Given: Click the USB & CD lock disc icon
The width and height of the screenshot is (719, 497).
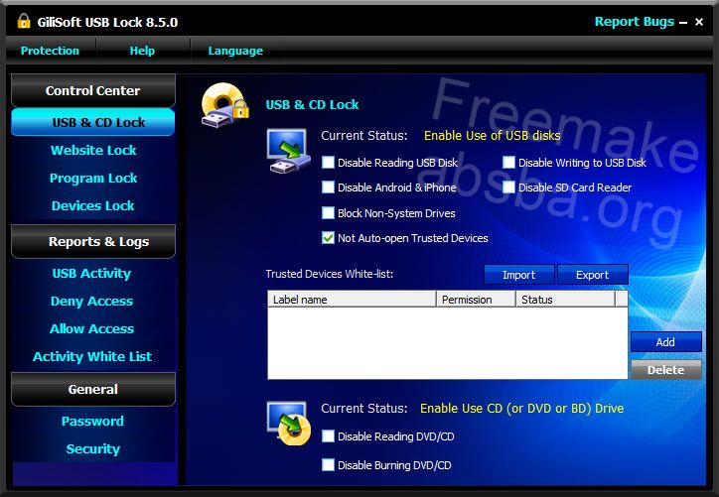Looking at the screenshot, I should pyautogui.click(x=224, y=105).
